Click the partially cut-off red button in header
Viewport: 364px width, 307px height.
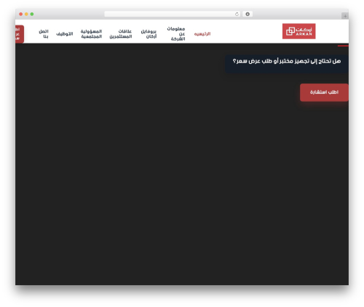[x=20, y=34]
